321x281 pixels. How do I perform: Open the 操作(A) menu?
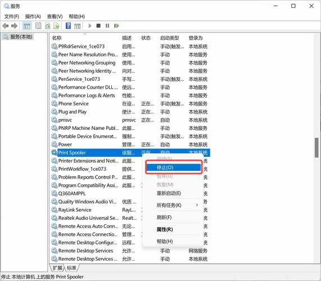click(33, 16)
